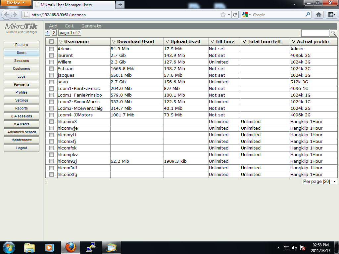Click the page icon in the address bar
The height and width of the screenshot is (254, 339).
pos(26,15)
